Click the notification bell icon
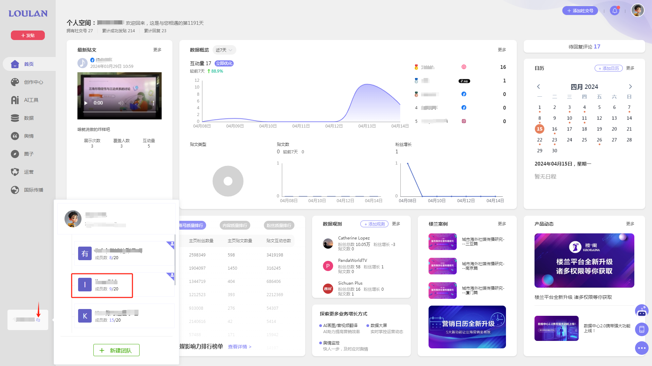The image size is (652, 366). point(615,11)
